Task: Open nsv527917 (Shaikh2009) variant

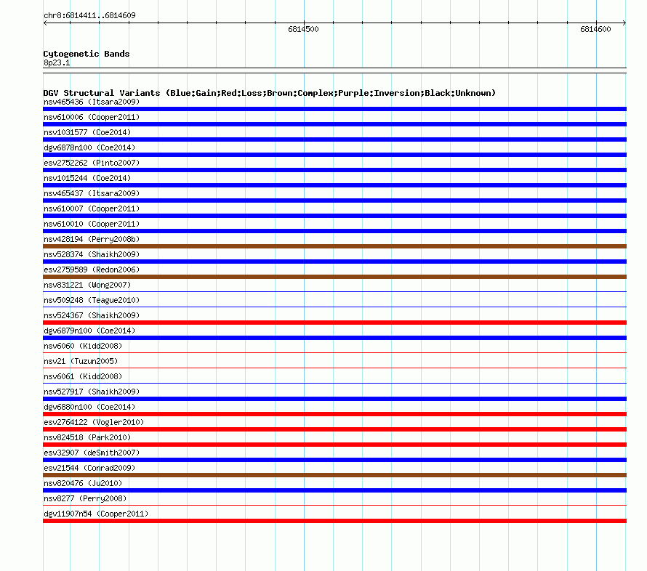Action: point(92,392)
